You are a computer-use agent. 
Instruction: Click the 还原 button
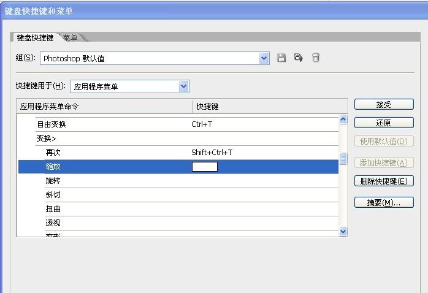point(384,123)
